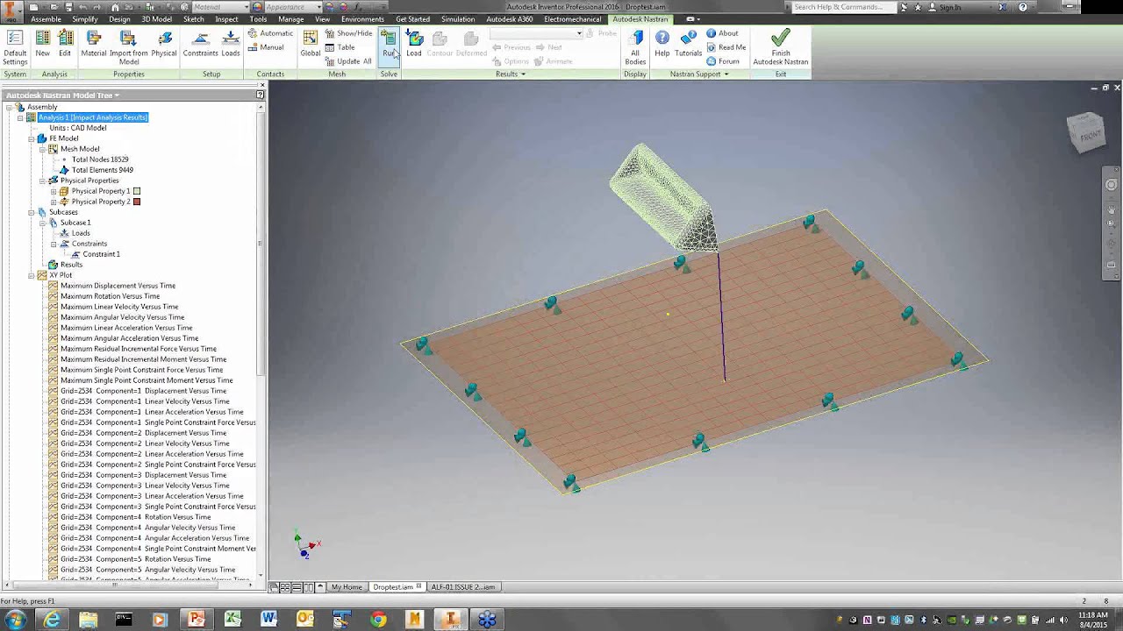
Task: Load results in the Results panel
Action: [x=414, y=44]
